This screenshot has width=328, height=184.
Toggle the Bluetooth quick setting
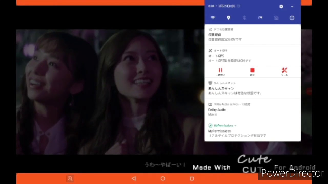click(x=244, y=18)
